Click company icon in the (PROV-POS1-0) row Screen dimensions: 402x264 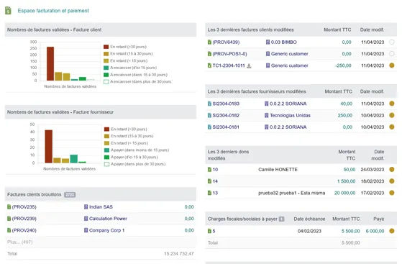268,54
